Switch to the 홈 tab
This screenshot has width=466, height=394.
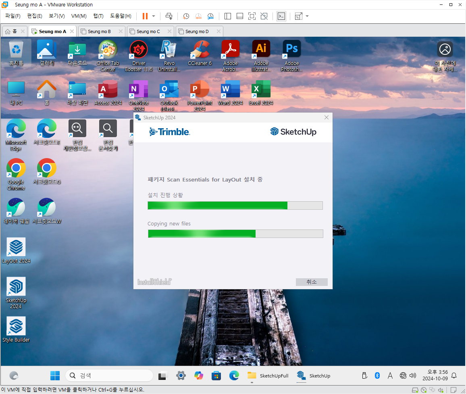pyautogui.click(x=12, y=31)
